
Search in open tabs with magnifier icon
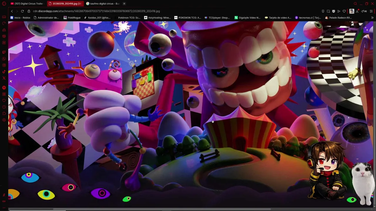[355, 4]
